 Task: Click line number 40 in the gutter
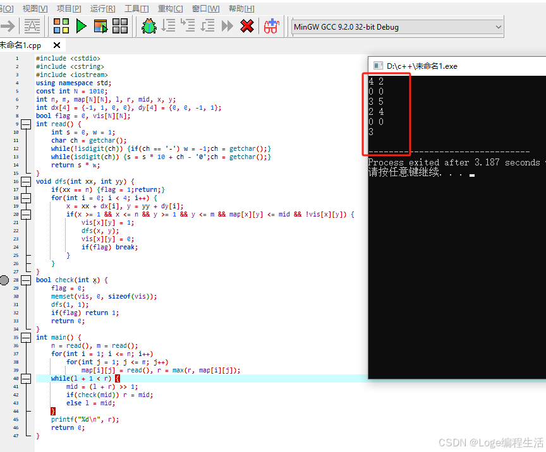[x=16, y=379]
